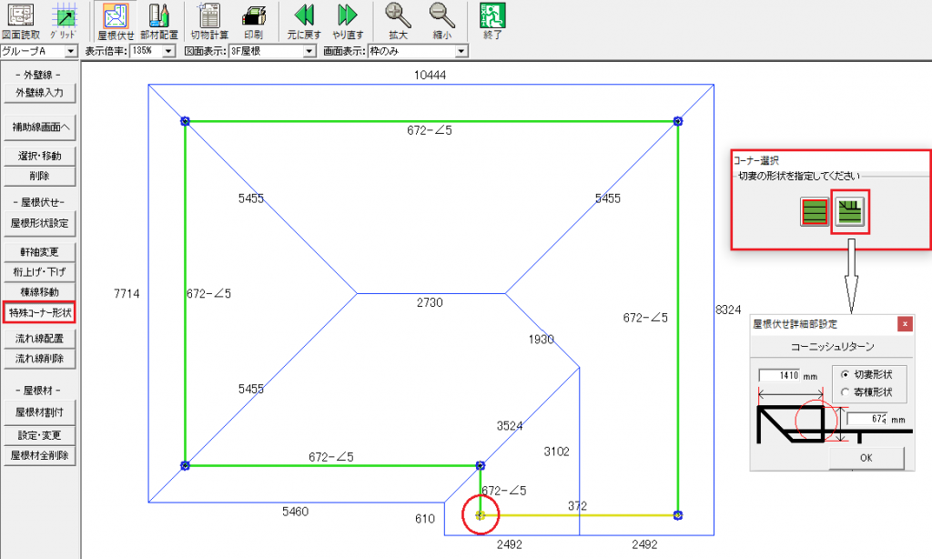
Task: Confirm with OK in 屋根伏せ詳細部設定
Action: (x=866, y=458)
